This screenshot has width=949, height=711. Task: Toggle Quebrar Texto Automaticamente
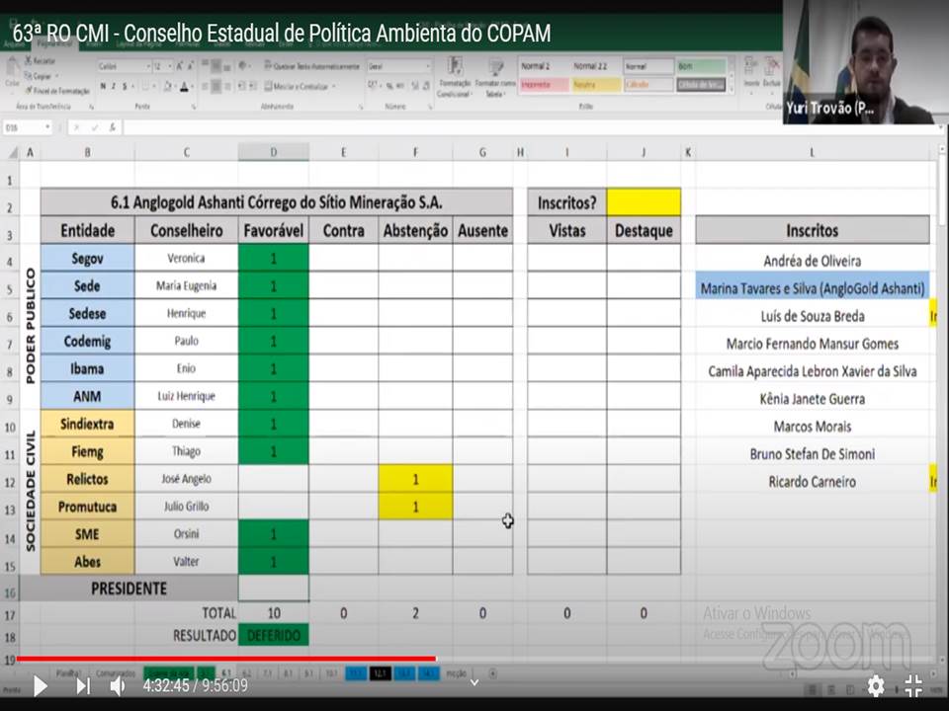(x=311, y=66)
